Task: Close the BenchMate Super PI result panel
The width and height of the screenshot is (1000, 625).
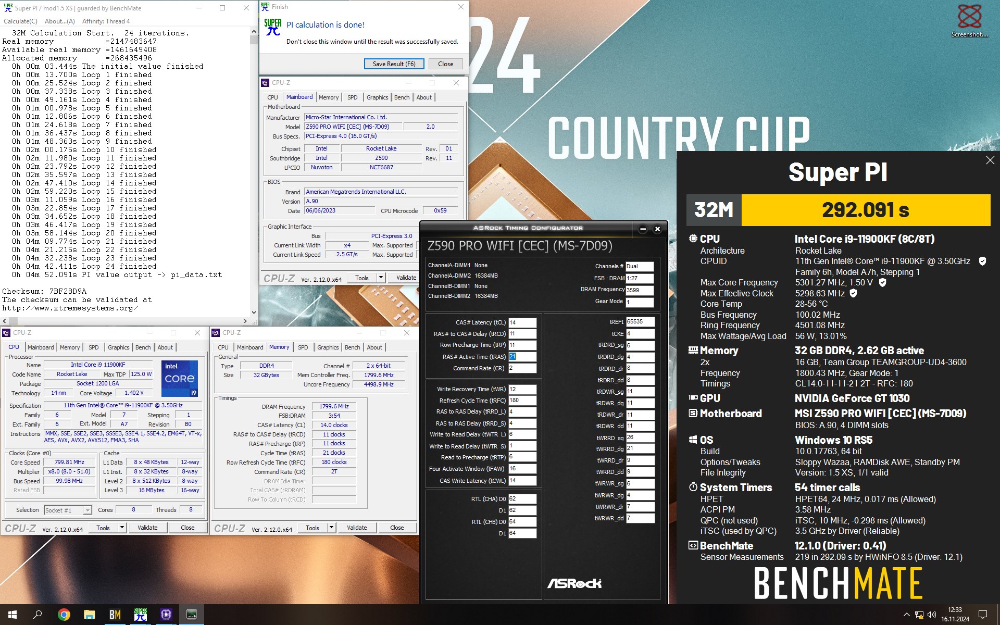Action: (990, 160)
